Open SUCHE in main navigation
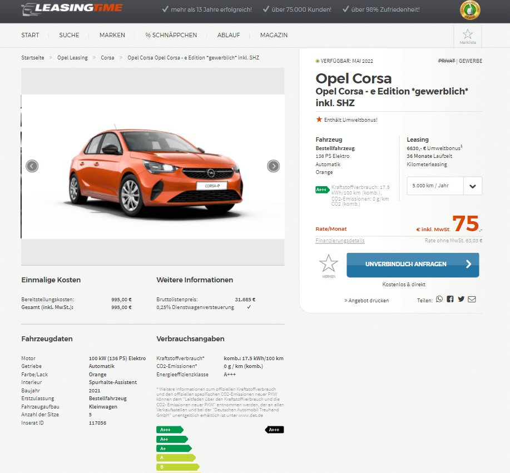The image size is (510, 473). pyautogui.click(x=69, y=35)
